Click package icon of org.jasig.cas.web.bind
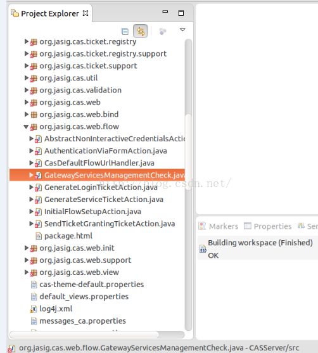The width and height of the screenshot is (318, 353). (x=34, y=115)
